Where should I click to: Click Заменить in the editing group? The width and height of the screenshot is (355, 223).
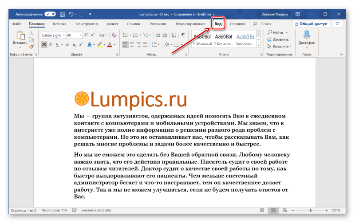[x=278, y=39]
